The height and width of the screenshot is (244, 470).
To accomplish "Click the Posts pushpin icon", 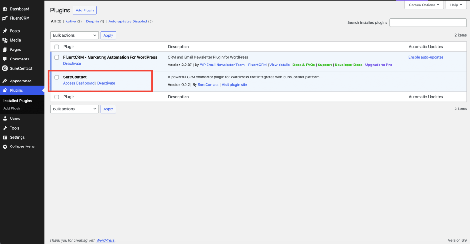I will pos(5,31).
